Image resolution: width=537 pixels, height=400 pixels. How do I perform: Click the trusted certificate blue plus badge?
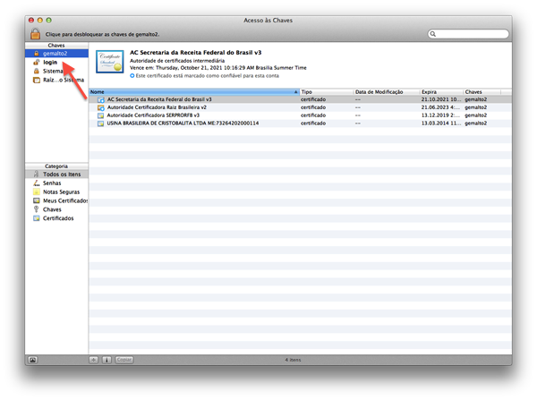(132, 76)
